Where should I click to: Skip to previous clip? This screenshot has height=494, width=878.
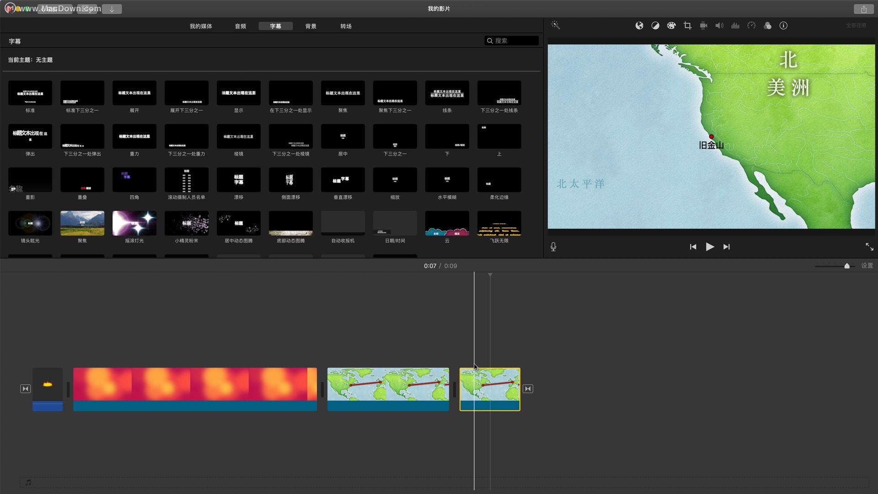(x=693, y=247)
